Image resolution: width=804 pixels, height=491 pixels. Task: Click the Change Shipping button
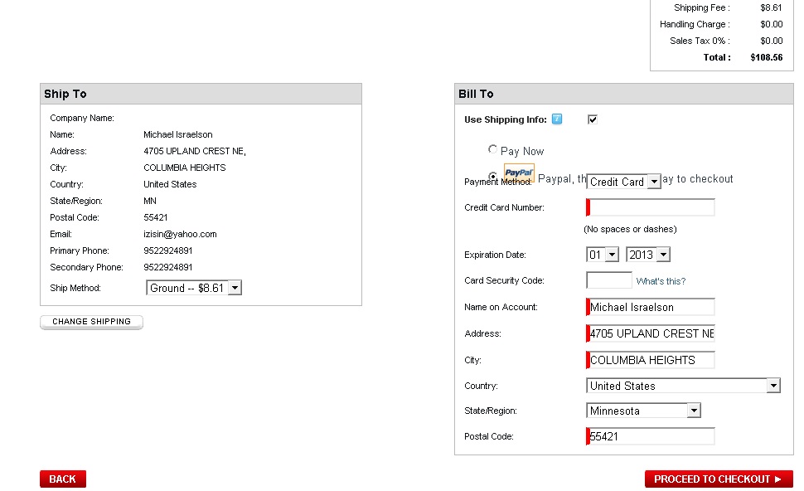pos(91,322)
